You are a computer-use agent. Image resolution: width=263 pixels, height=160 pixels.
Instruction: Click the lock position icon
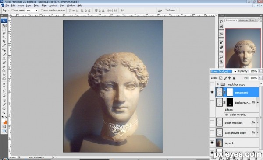(229, 78)
